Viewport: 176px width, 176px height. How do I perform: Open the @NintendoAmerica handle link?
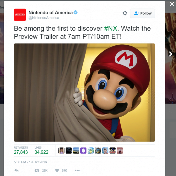(x=44, y=18)
